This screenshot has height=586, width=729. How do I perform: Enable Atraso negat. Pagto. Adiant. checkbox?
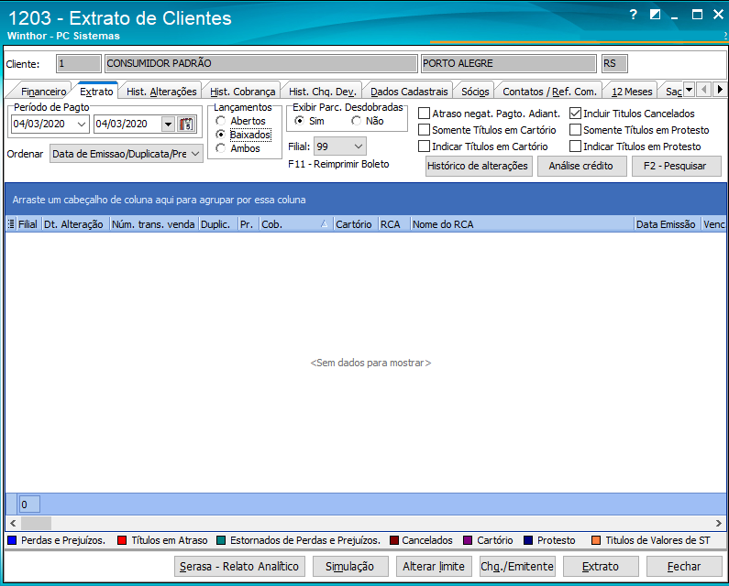click(x=424, y=114)
